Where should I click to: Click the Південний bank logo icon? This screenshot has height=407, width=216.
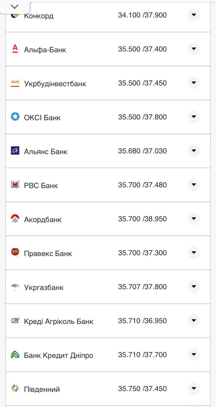[15, 388]
